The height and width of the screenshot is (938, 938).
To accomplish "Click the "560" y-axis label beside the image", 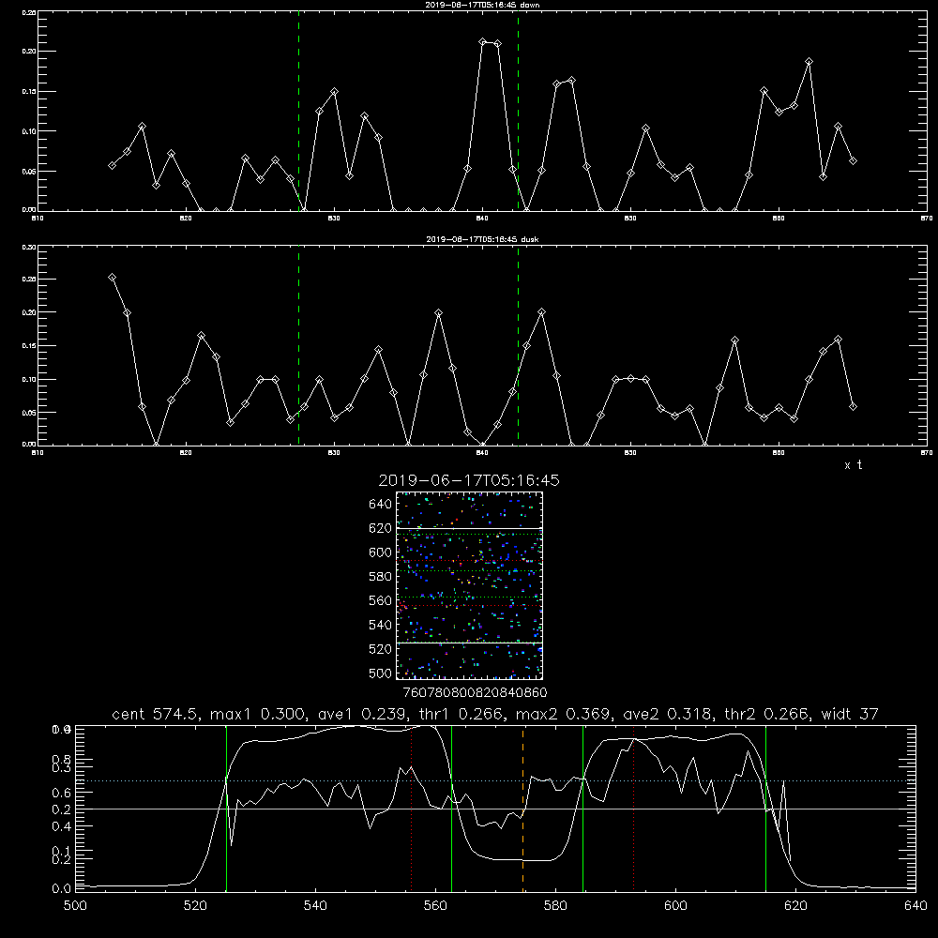I will point(381,600).
